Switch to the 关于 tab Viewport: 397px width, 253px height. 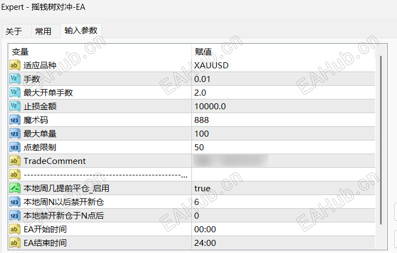pos(14,32)
